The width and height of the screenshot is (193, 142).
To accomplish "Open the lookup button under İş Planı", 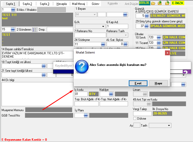I will tap(86, 115).
